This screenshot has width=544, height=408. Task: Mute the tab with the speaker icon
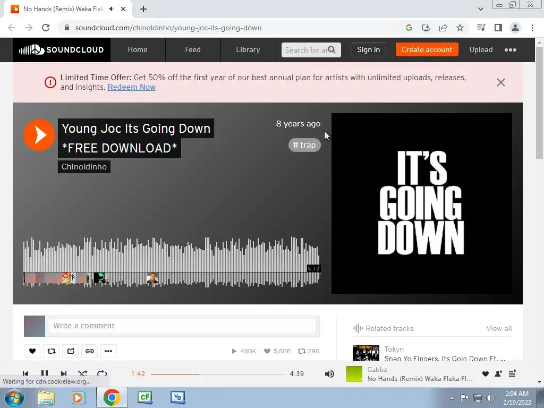click(x=112, y=9)
